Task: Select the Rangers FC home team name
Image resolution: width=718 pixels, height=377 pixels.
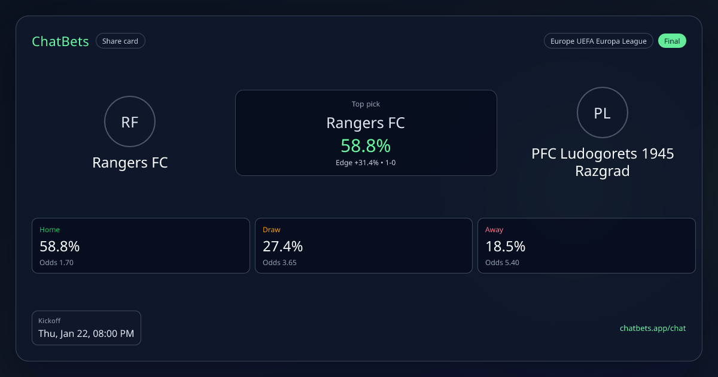Action: click(130, 163)
